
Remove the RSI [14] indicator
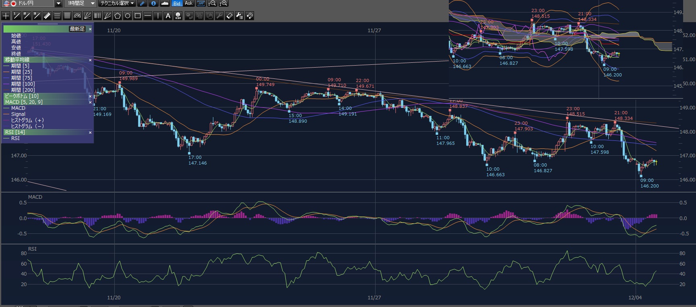pyautogui.click(x=90, y=132)
